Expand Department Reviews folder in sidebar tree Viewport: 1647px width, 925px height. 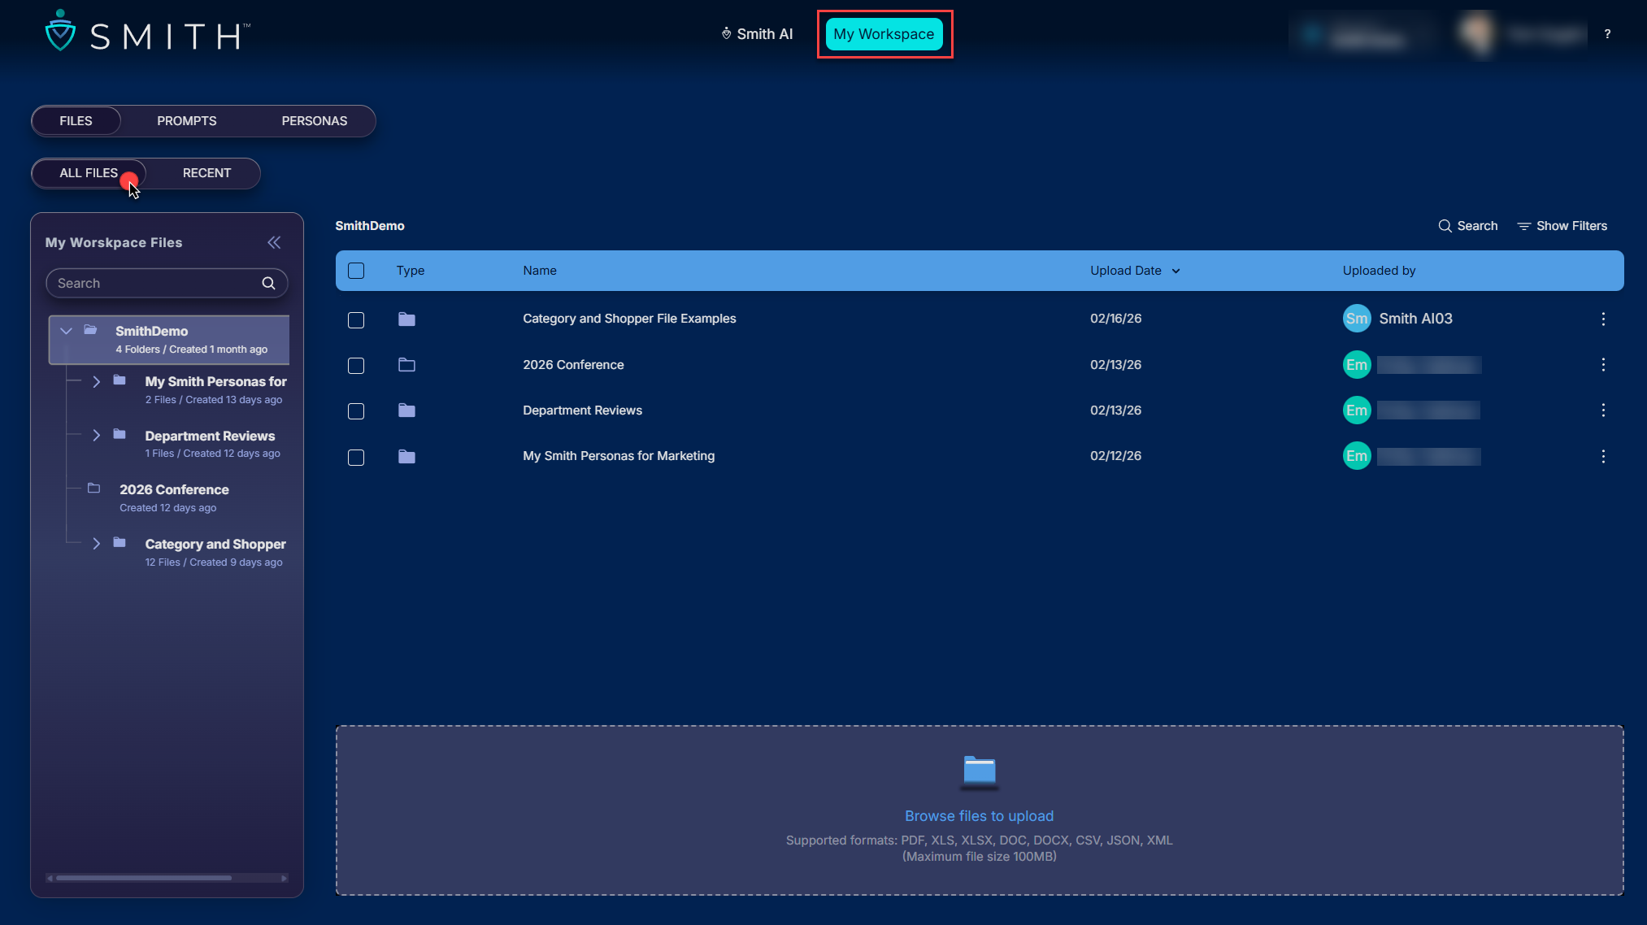point(96,435)
